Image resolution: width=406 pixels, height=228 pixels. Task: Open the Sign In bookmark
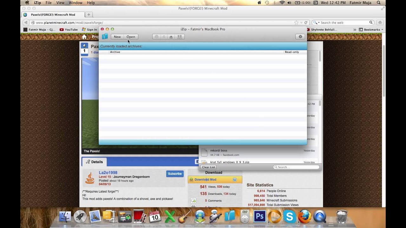pos(89,29)
